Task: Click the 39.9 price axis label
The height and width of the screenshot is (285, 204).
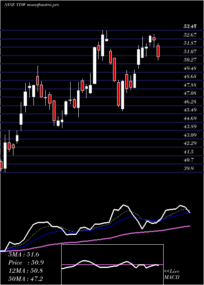Action: coord(188,168)
